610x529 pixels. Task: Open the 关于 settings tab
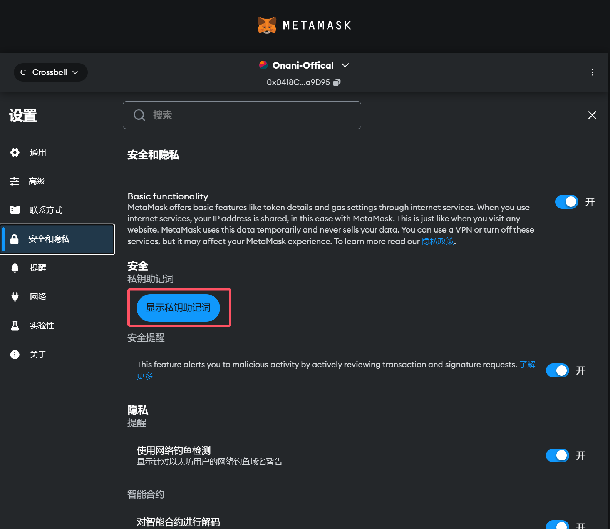pos(58,355)
